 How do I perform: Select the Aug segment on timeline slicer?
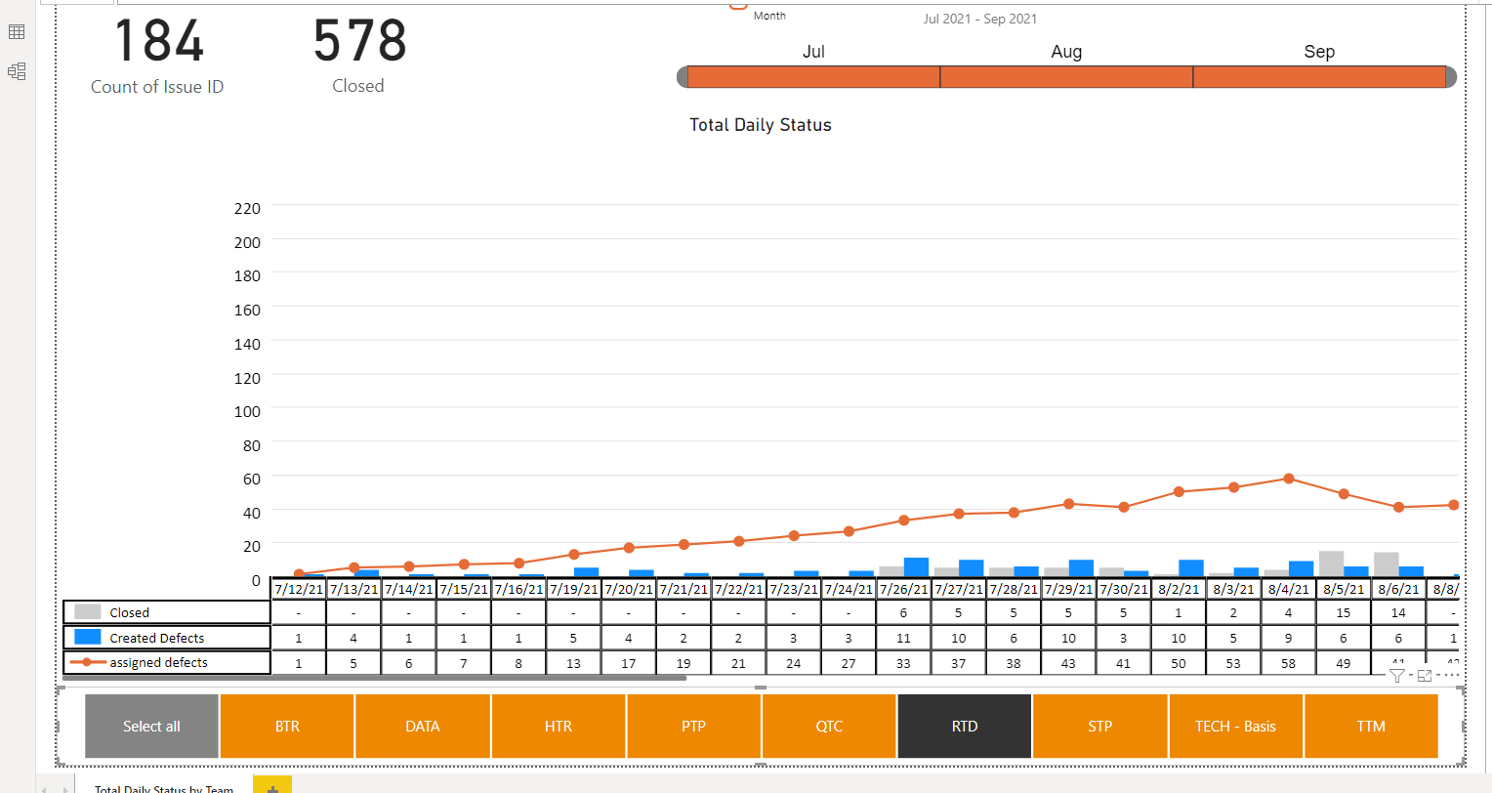click(1066, 77)
